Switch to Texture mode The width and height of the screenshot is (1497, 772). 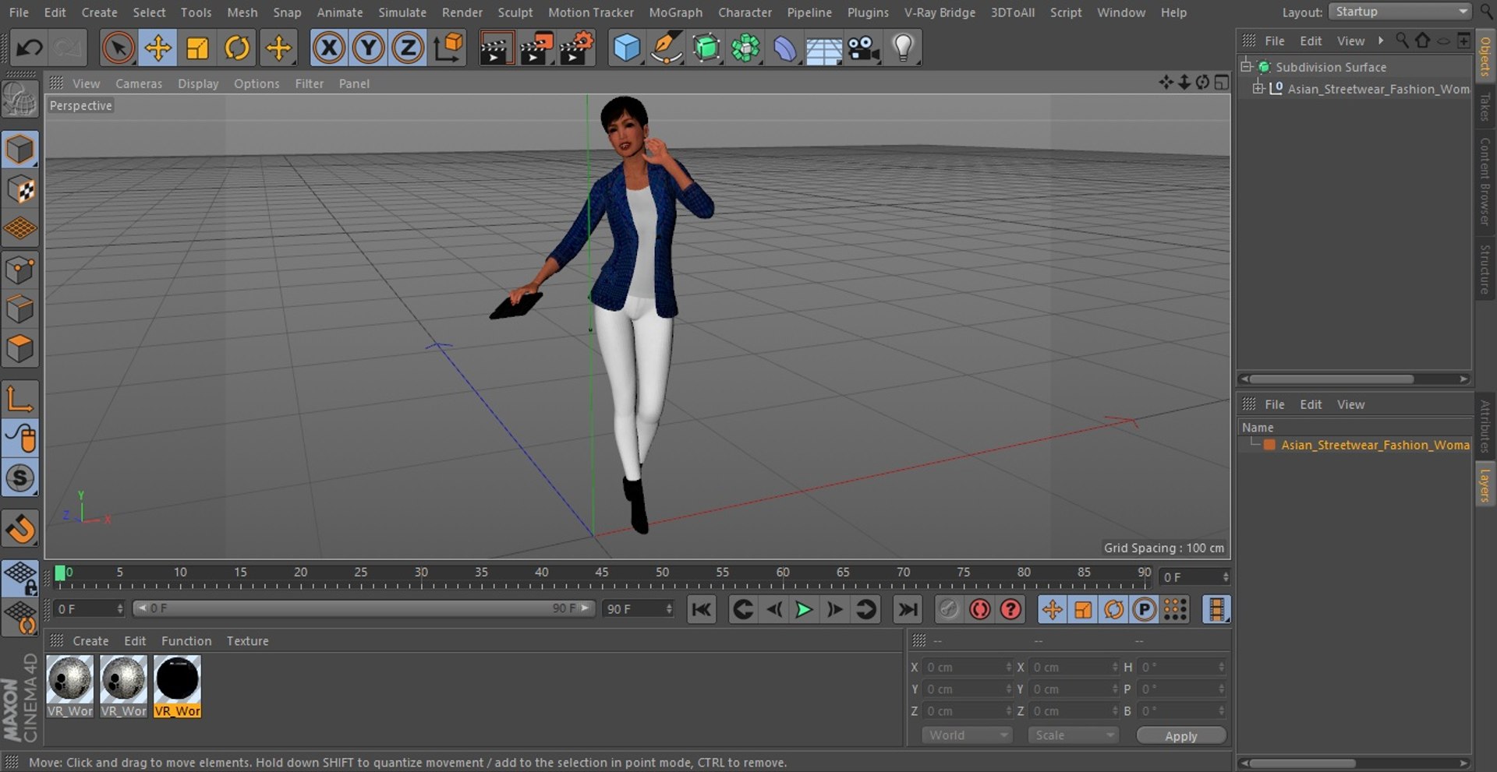(x=19, y=189)
